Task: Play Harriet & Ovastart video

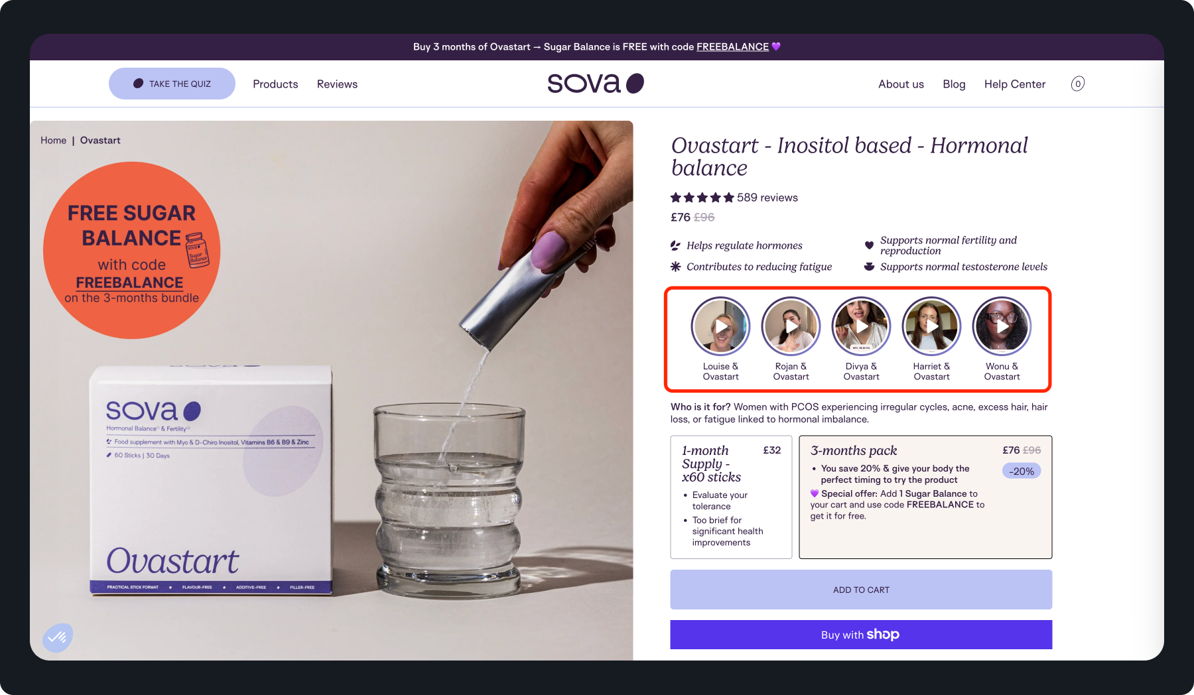Action: click(x=931, y=326)
